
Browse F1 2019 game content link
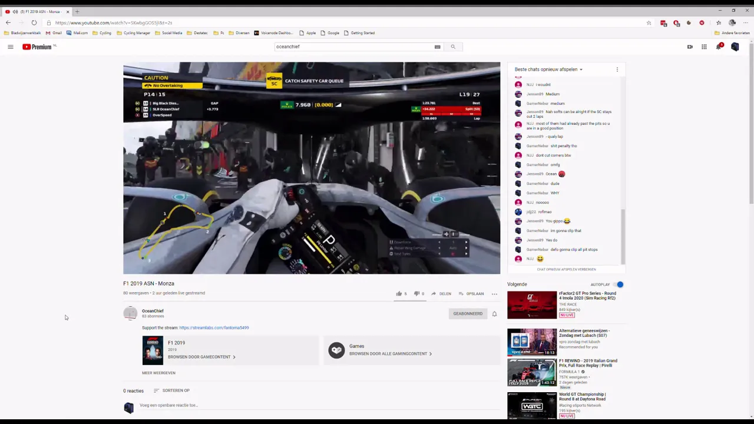[x=201, y=357]
